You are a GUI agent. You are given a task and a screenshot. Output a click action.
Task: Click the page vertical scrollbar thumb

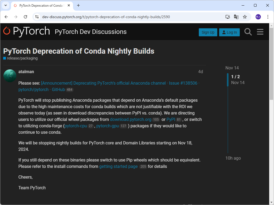pos(271,64)
